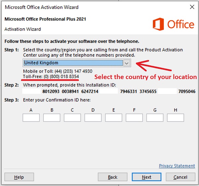The height and width of the screenshot is (186, 199).
Task: Proceed with the Next button
Action: 147,177
